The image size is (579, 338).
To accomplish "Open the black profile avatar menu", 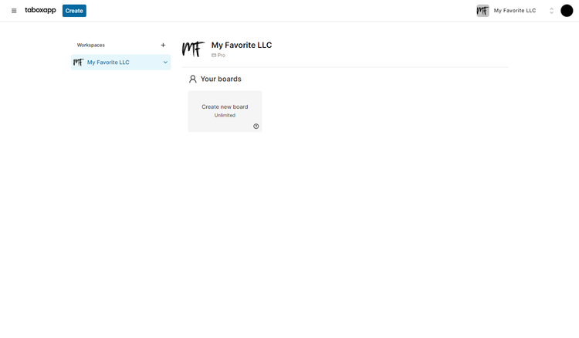I will 567,11.
